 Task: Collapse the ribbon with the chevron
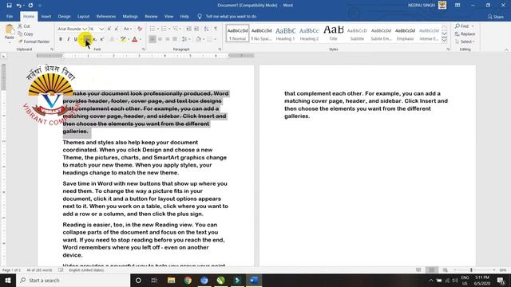pos(506,49)
